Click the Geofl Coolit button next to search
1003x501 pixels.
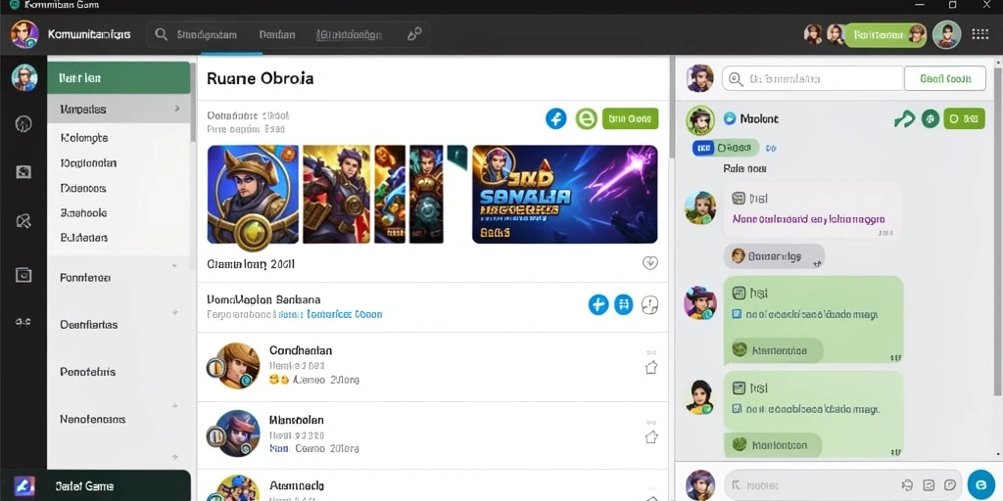[x=945, y=78]
